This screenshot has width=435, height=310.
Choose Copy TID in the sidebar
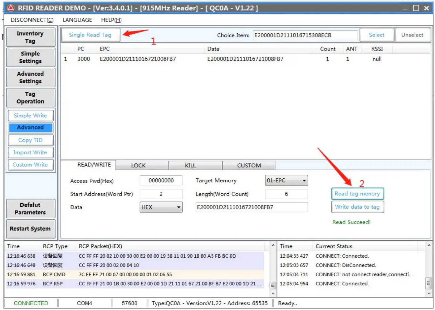(x=30, y=140)
